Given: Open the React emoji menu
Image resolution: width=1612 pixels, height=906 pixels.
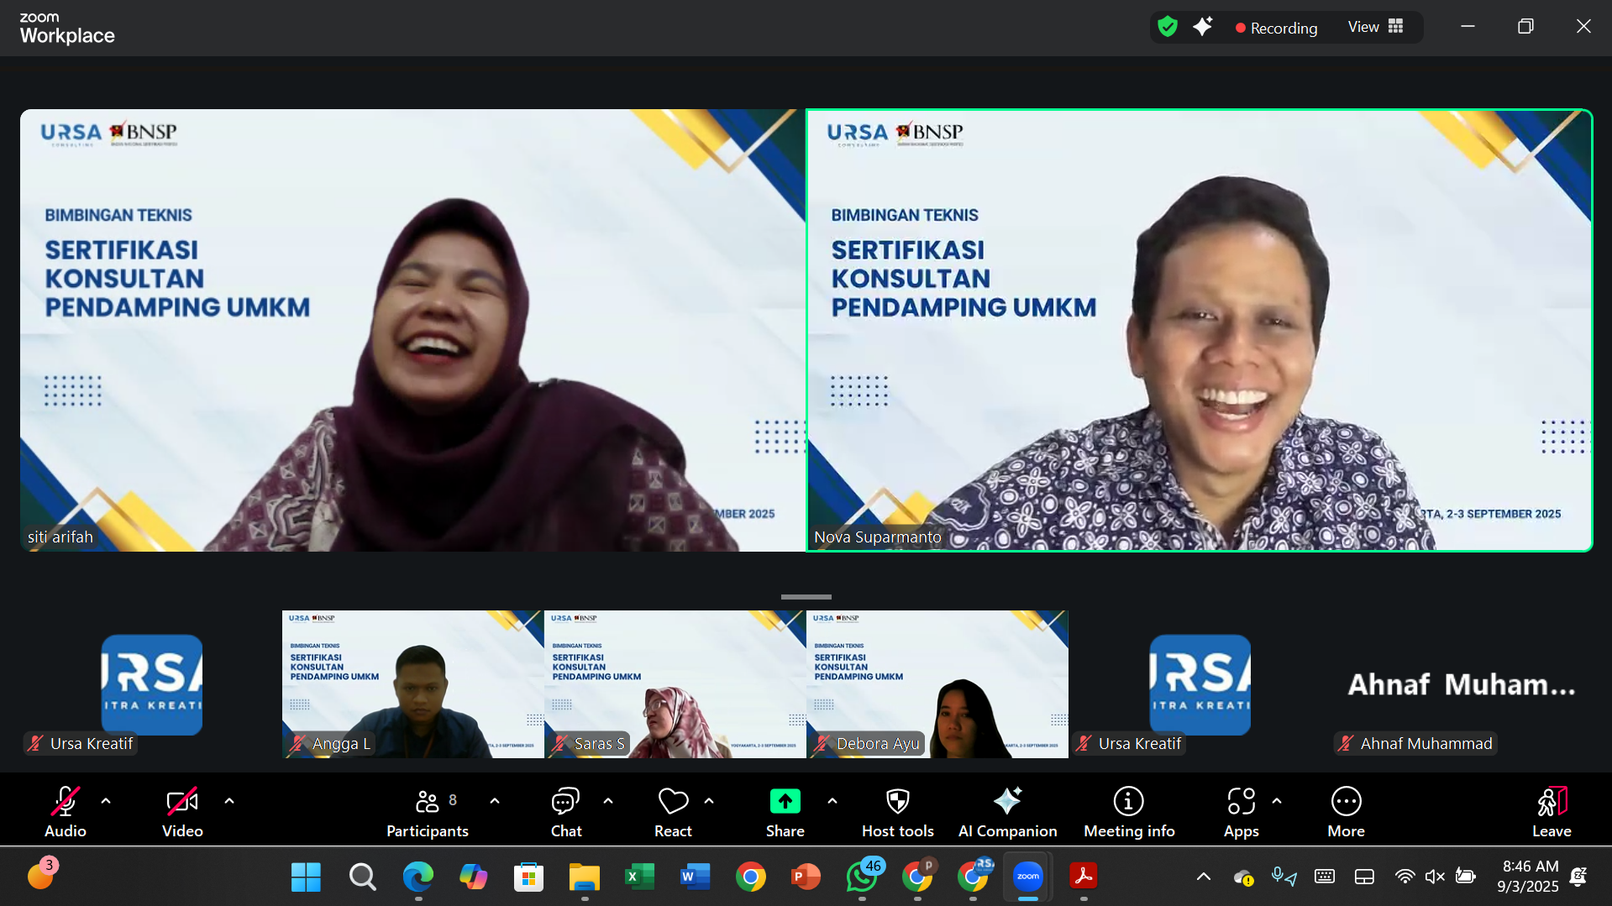Looking at the screenshot, I should pyautogui.click(x=673, y=811).
